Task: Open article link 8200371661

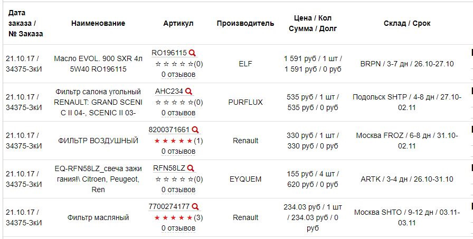Action: [169, 130]
